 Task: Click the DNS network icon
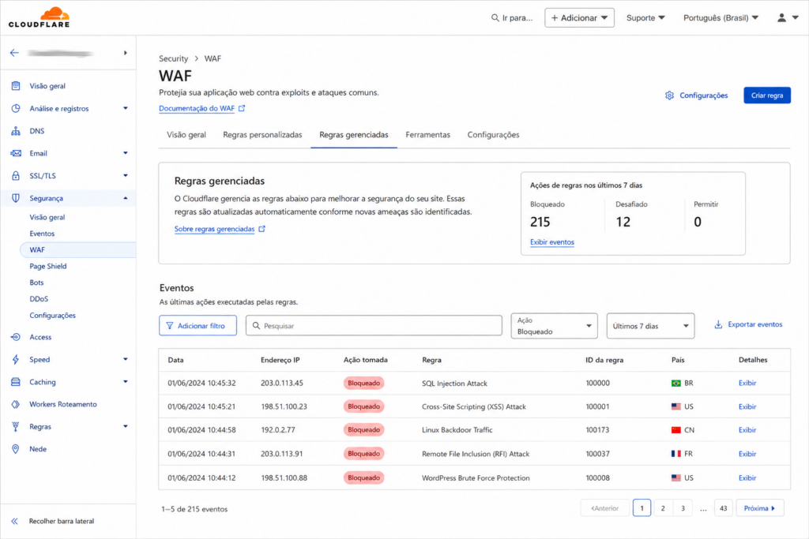16,131
